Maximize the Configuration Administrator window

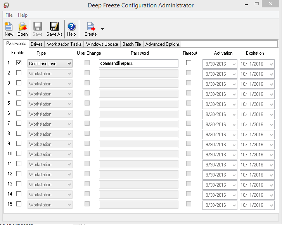click(x=257, y=3)
